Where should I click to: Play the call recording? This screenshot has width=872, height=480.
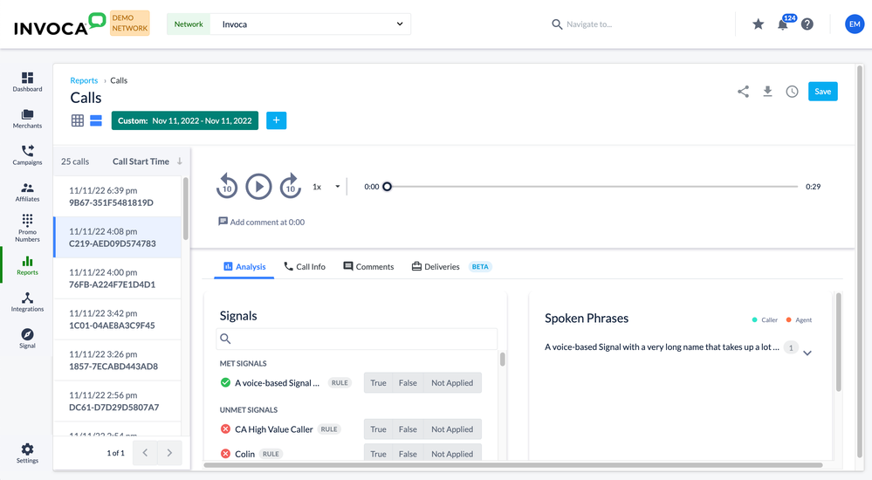(258, 186)
